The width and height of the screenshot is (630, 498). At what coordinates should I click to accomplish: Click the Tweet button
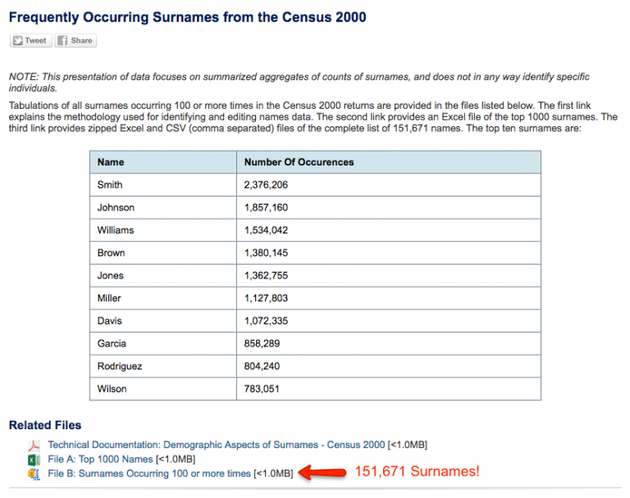(x=30, y=40)
